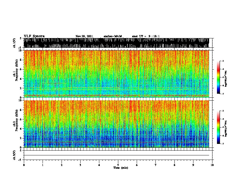Click the time axis tick label "0"
The image size is (239, 185).
24,165
